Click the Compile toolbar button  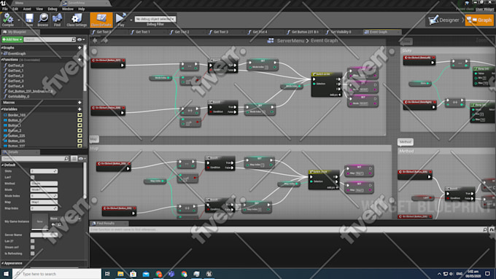pyautogui.click(x=8, y=20)
